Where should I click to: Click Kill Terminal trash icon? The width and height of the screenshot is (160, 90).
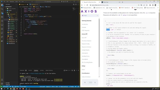74,70
